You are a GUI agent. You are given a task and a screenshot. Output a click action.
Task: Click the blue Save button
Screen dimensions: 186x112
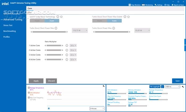177,81
